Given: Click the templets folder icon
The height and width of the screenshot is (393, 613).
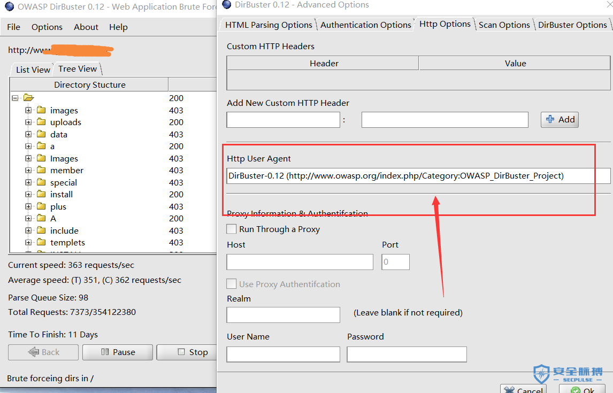Looking at the screenshot, I should [41, 243].
